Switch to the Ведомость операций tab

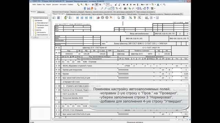(x=77, y=12)
